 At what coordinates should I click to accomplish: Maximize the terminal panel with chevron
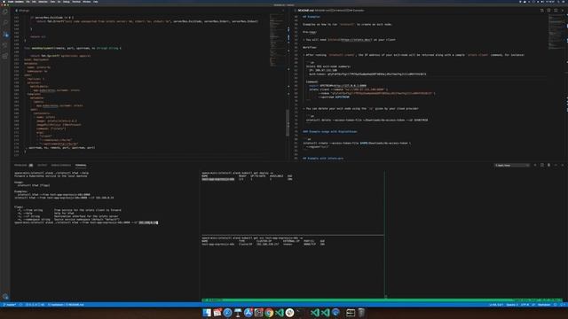click(556, 165)
